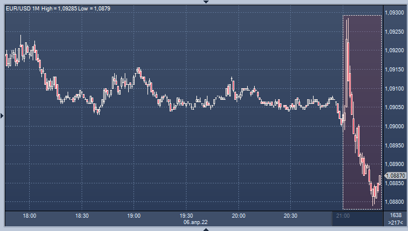Click the 18:00 time axis label
408x231 pixels.
[x=29, y=216]
